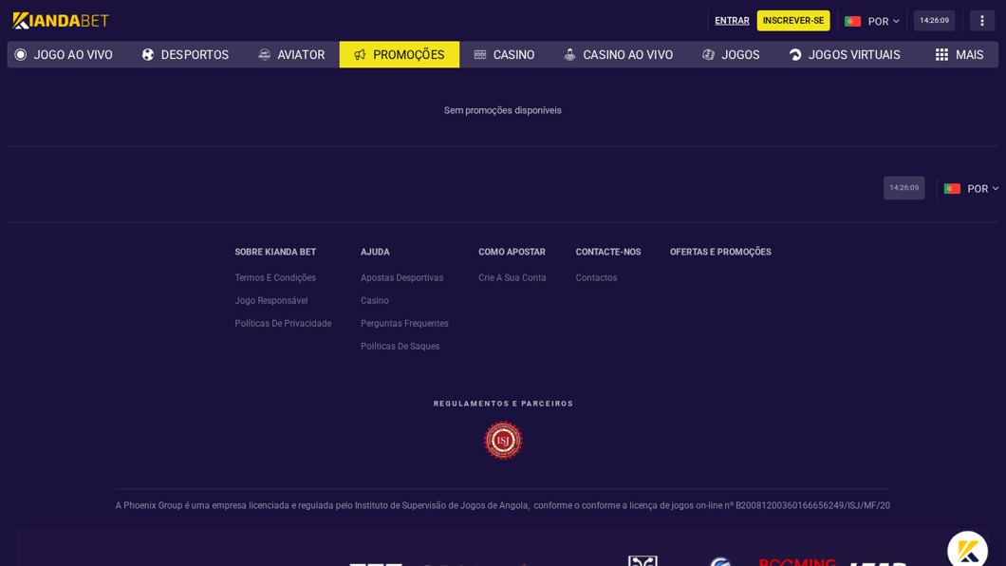
Task: Open the Jogos Virtuais tab
Action: pyautogui.click(x=845, y=54)
